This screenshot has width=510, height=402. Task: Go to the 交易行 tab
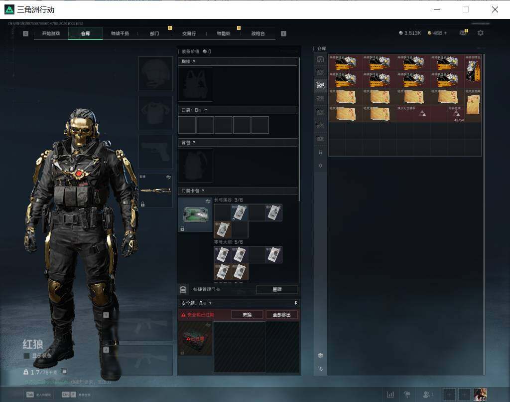[x=189, y=33]
